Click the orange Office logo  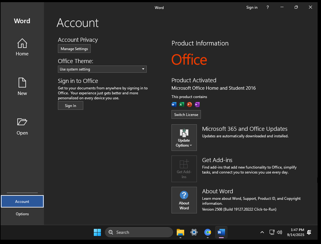point(189,59)
